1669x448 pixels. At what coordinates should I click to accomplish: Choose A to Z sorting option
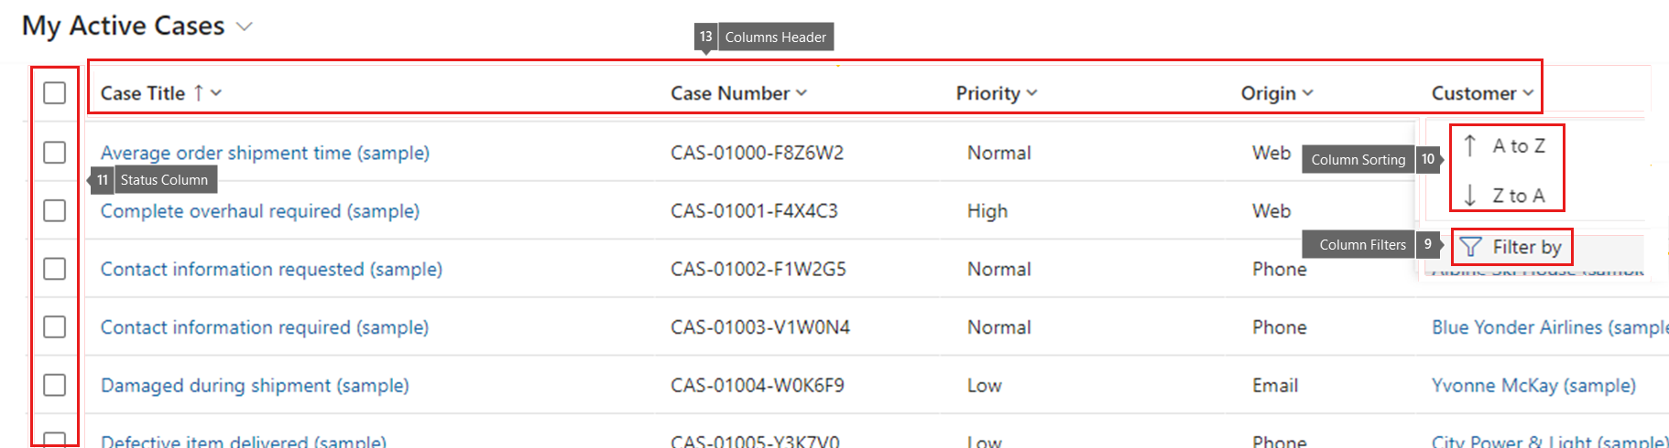pyautogui.click(x=1518, y=146)
